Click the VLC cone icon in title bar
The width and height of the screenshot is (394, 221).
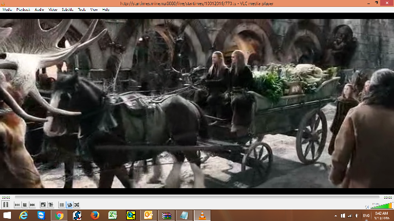[3, 3]
